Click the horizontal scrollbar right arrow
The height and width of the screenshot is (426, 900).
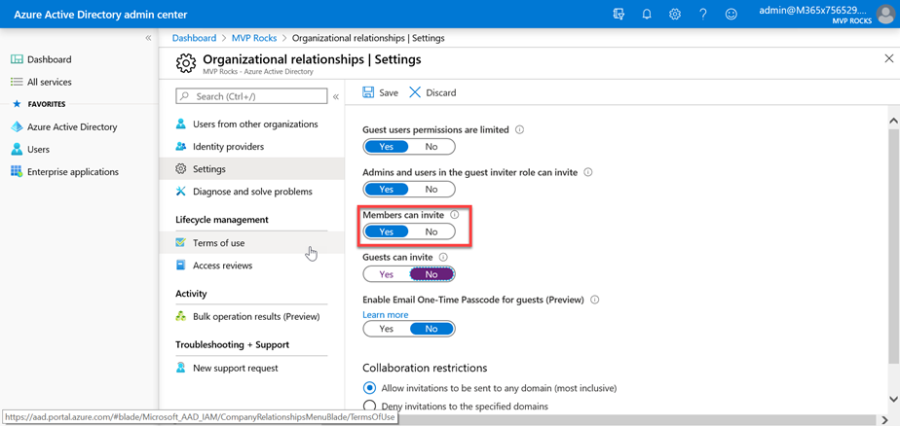882,419
